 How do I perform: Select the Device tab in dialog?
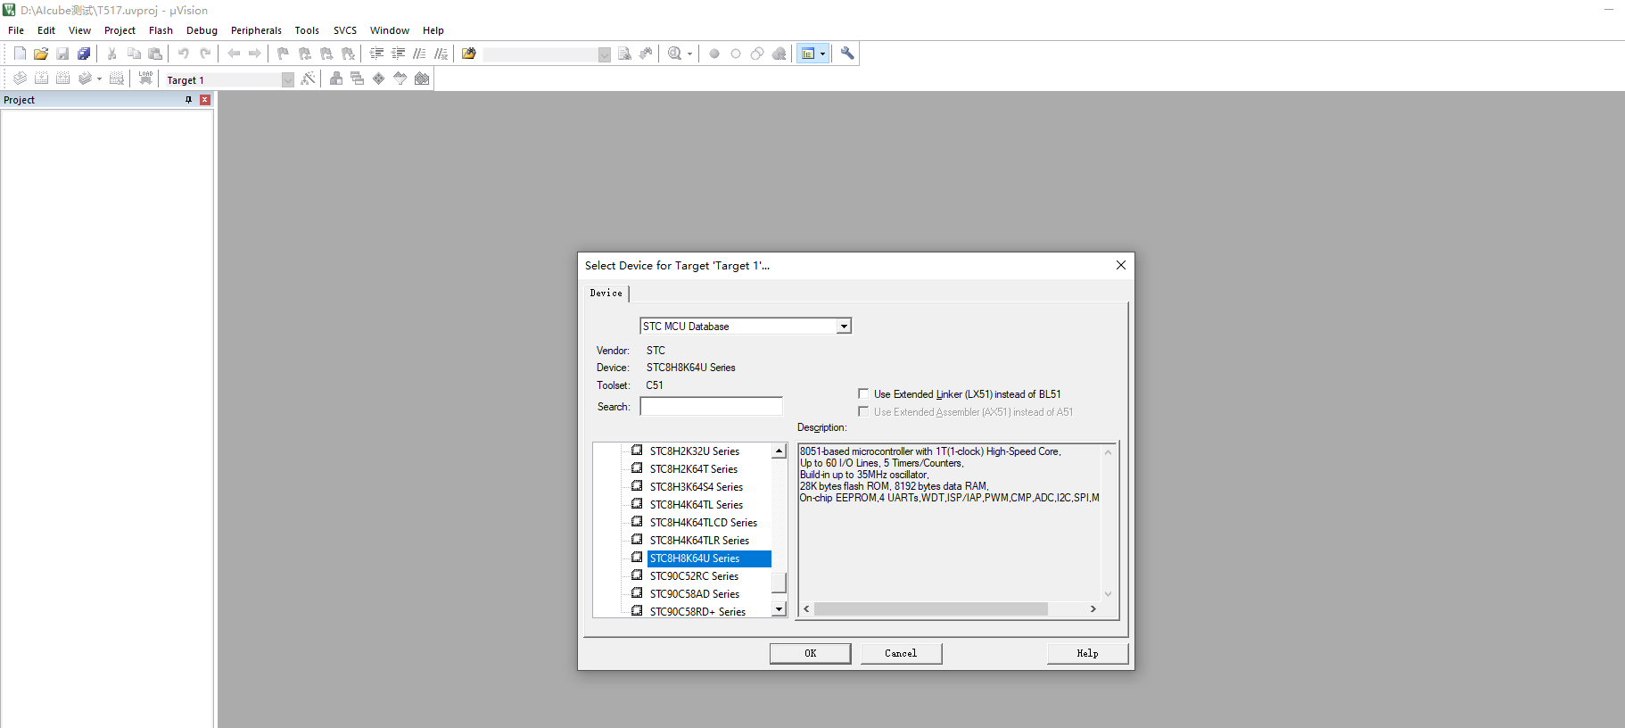coord(606,293)
